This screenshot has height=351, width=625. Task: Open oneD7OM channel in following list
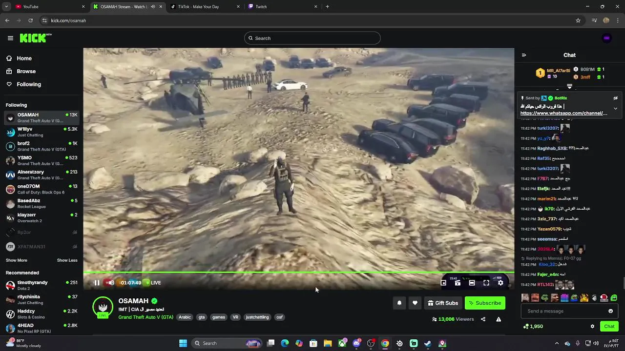pos(42,189)
